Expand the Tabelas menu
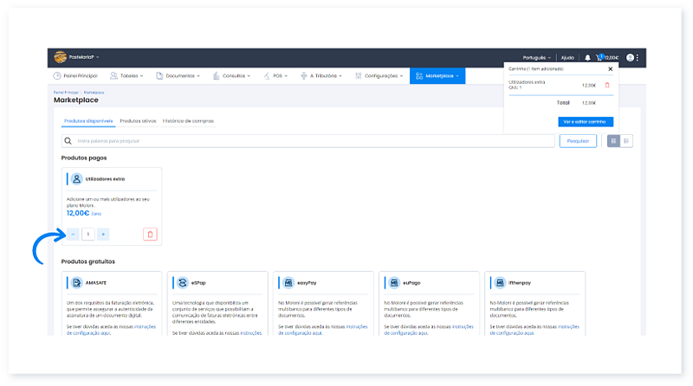 pos(126,76)
